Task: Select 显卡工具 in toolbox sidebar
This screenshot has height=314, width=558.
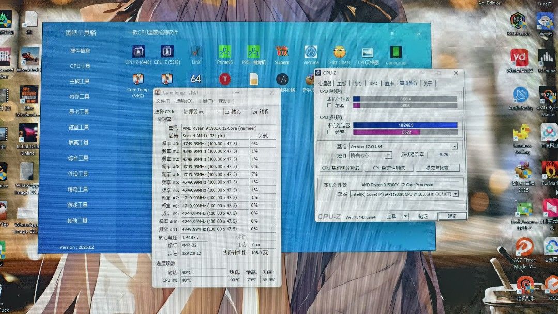Action: click(x=79, y=112)
